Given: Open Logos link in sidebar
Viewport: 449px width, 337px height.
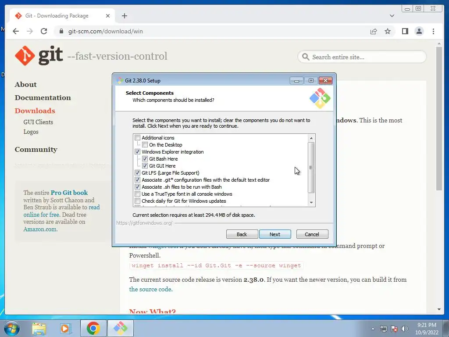Looking at the screenshot, I should click(31, 132).
